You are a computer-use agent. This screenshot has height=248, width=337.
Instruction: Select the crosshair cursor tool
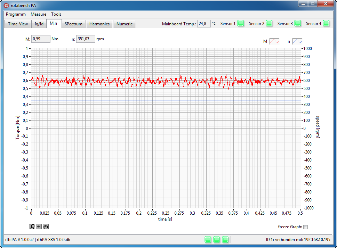tap(39, 226)
